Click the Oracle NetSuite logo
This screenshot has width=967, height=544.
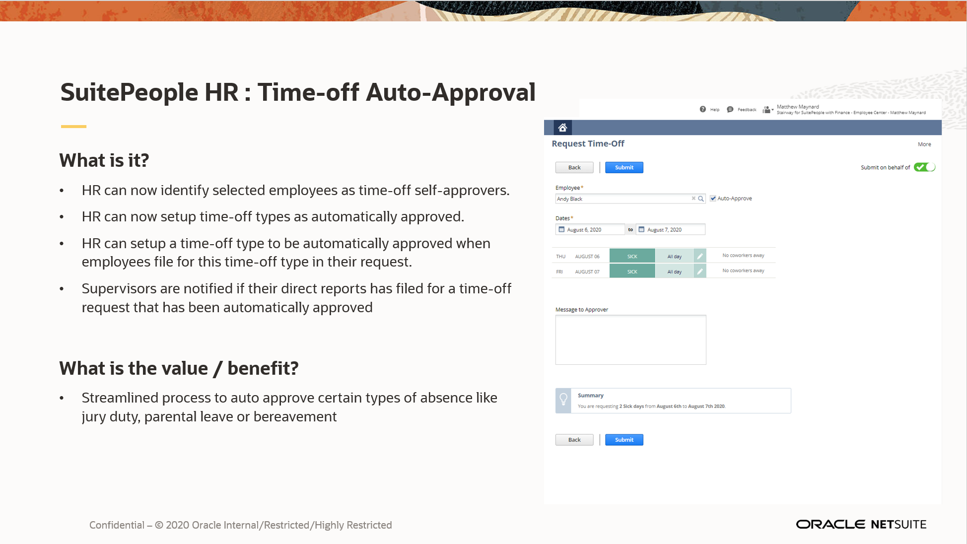coord(861,524)
